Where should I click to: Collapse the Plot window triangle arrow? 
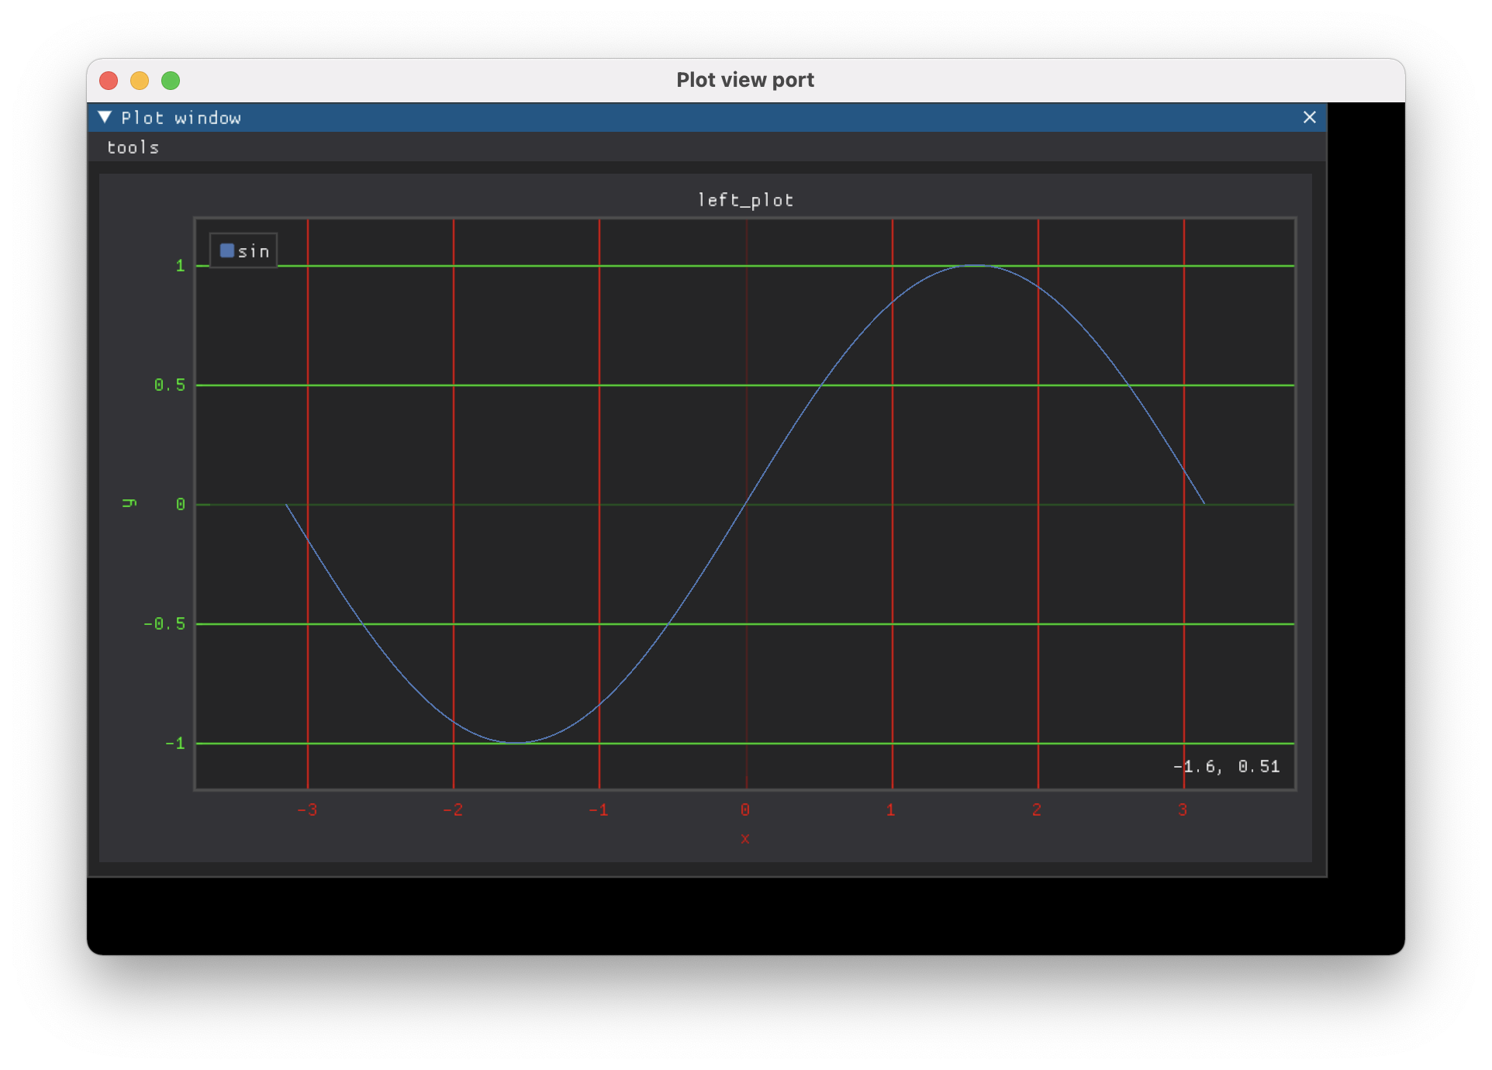click(105, 117)
